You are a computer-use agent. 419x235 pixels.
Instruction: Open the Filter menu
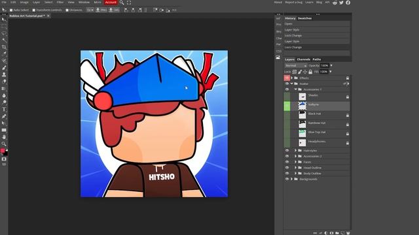(60, 2)
